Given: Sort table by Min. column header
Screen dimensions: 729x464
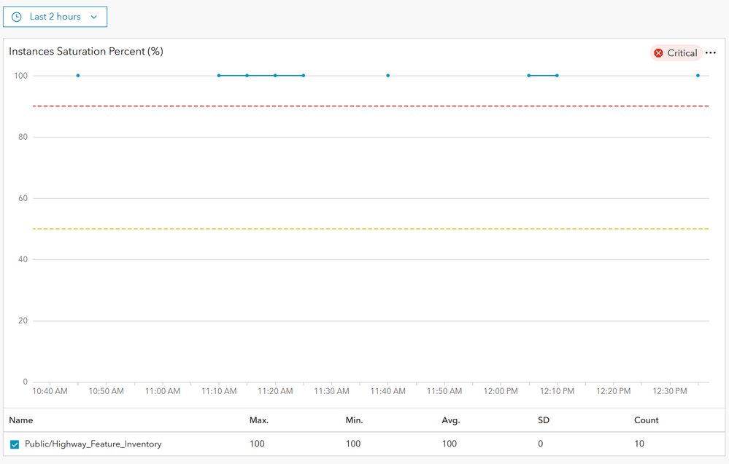Looking at the screenshot, I should point(354,420).
